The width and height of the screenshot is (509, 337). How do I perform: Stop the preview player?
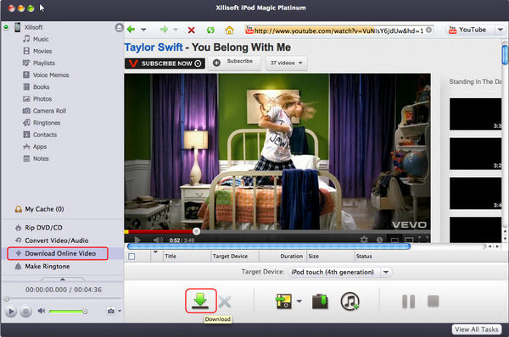click(x=25, y=312)
